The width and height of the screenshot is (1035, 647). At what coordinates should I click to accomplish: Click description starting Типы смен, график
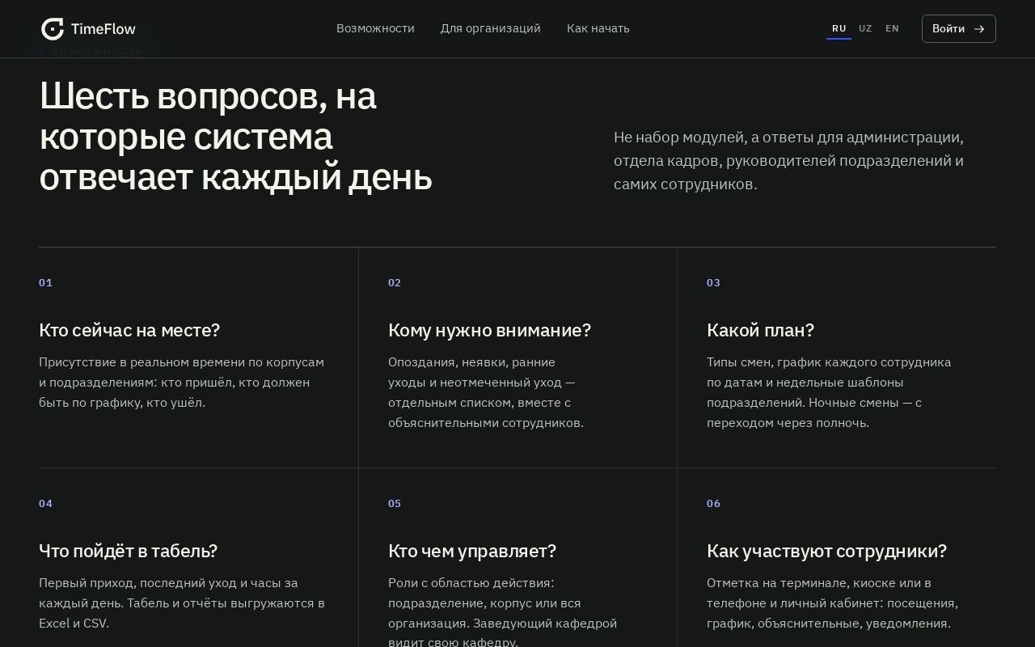[x=829, y=392]
